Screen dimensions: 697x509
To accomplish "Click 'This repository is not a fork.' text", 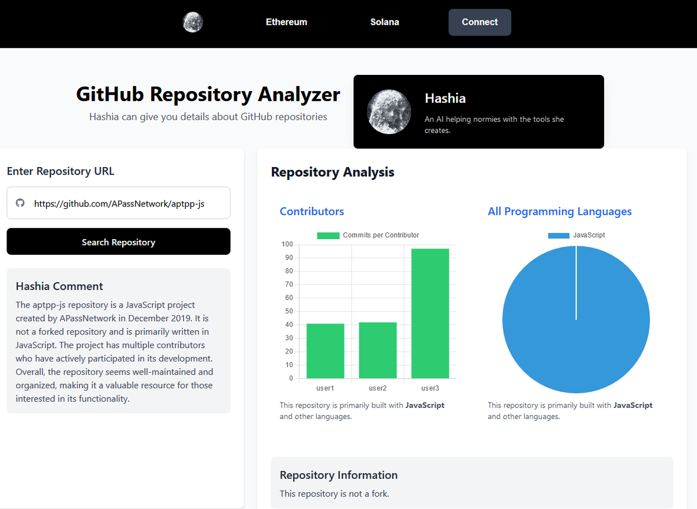I will (335, 494).
